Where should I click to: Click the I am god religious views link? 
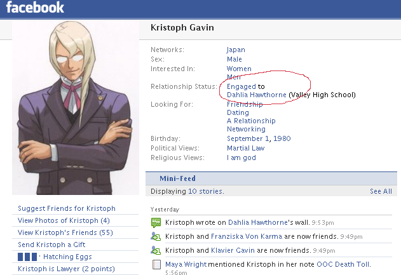(241, 158)
